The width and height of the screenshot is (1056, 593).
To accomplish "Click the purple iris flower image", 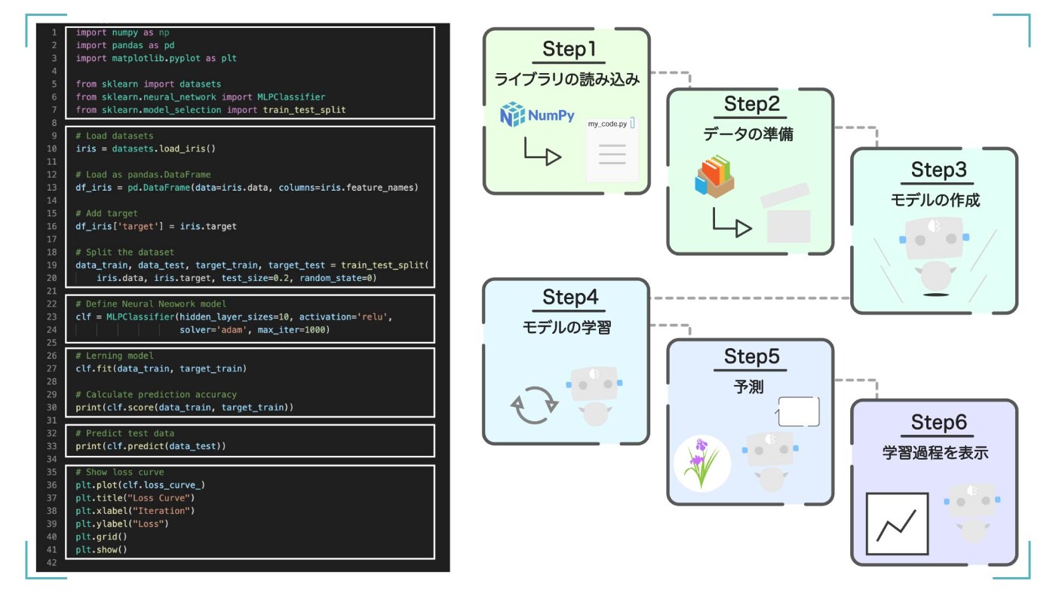I will (x=702, y=462).
